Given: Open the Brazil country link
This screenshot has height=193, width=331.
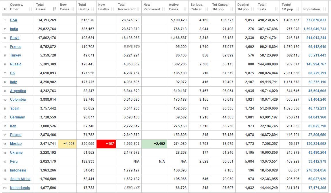Looking at the screenshot, I should [15, 38].
